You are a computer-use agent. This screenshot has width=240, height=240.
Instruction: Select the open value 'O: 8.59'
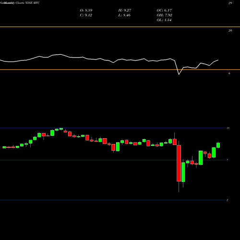pyautogui.click(x=86, y=11)
